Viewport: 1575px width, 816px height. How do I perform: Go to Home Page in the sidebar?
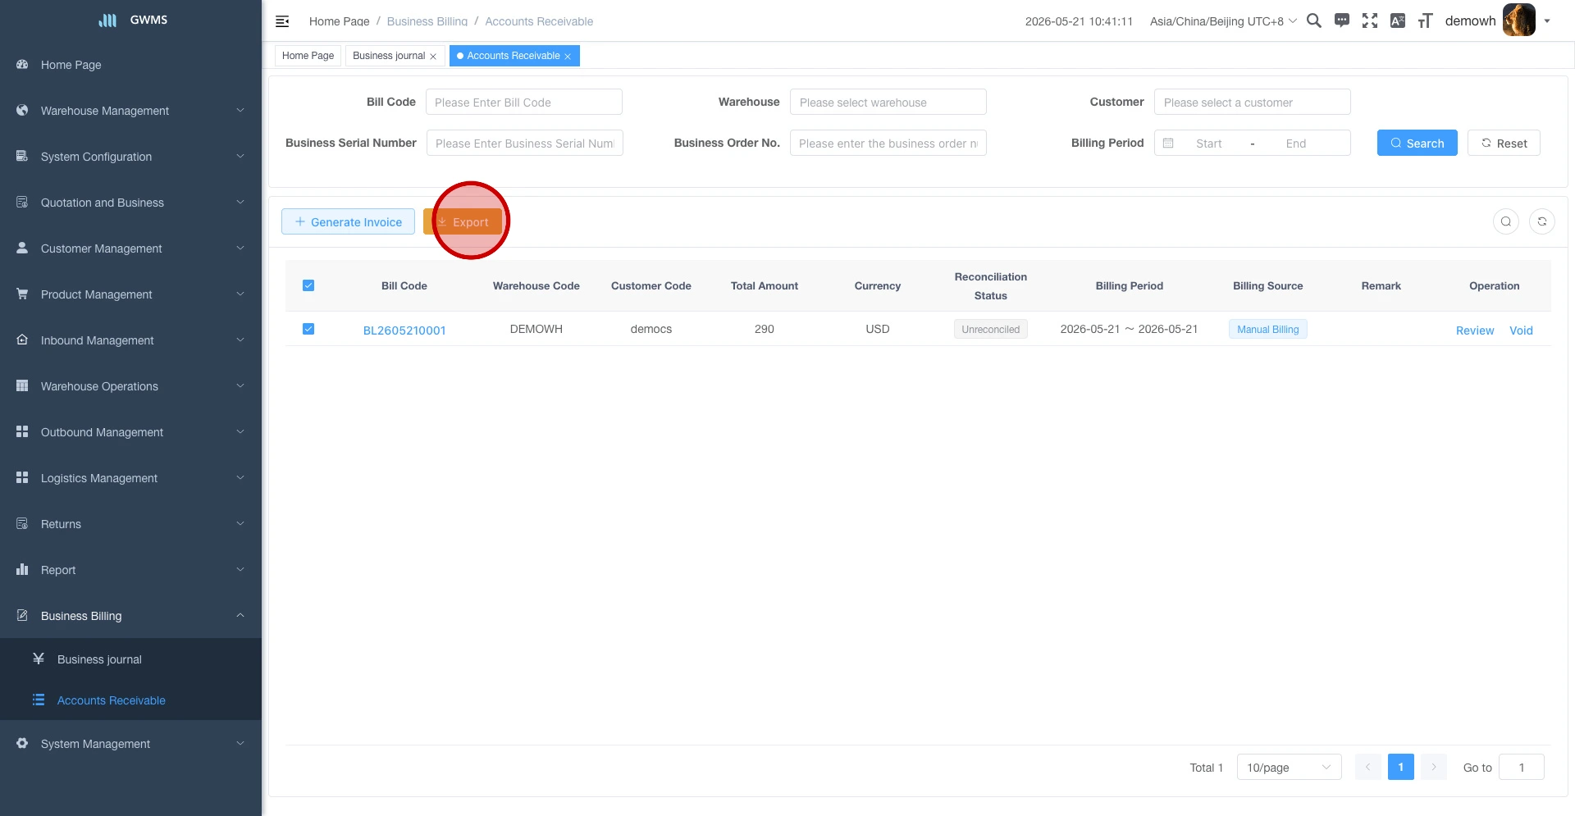131,65
